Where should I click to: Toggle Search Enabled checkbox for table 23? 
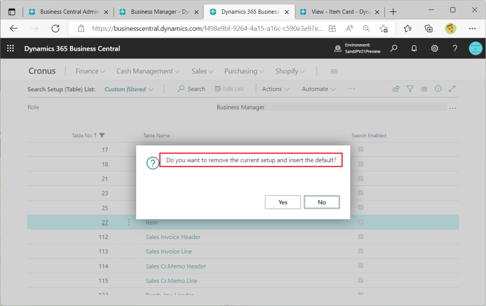(x=361, y=193)
